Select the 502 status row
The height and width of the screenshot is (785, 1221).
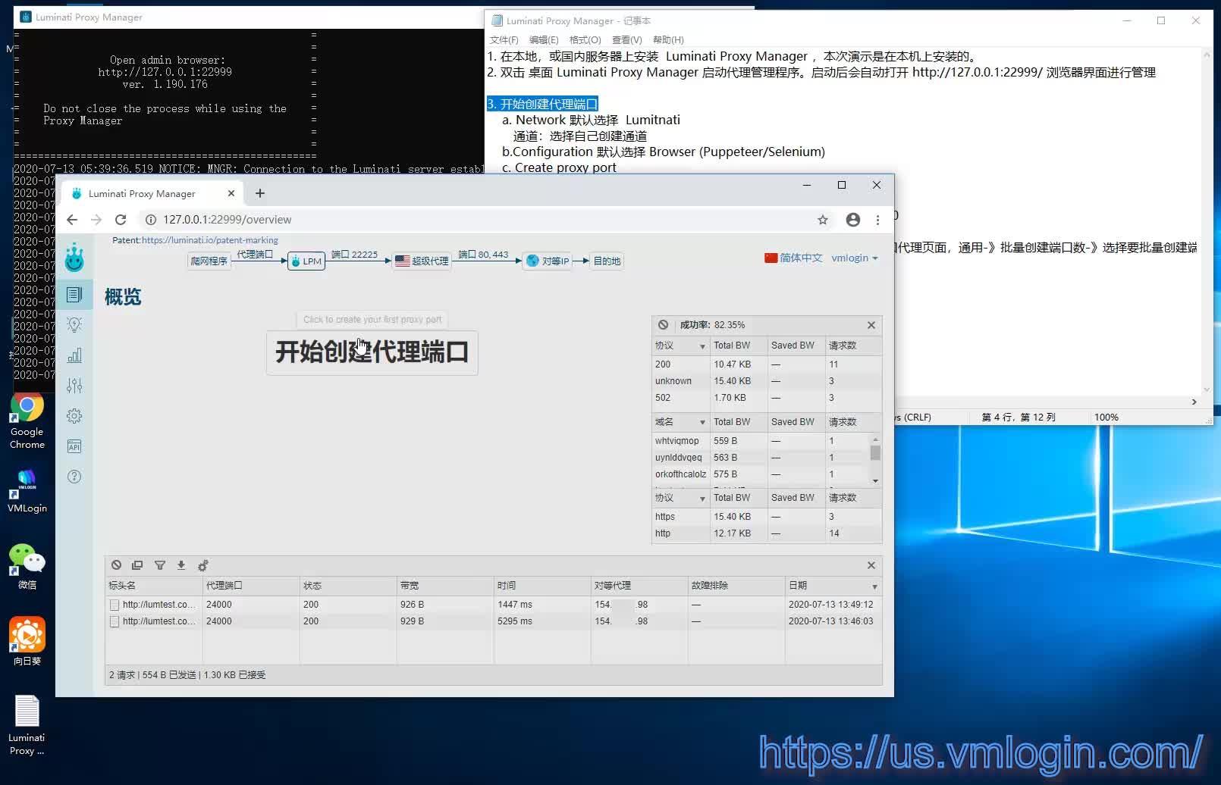[767, 398]
